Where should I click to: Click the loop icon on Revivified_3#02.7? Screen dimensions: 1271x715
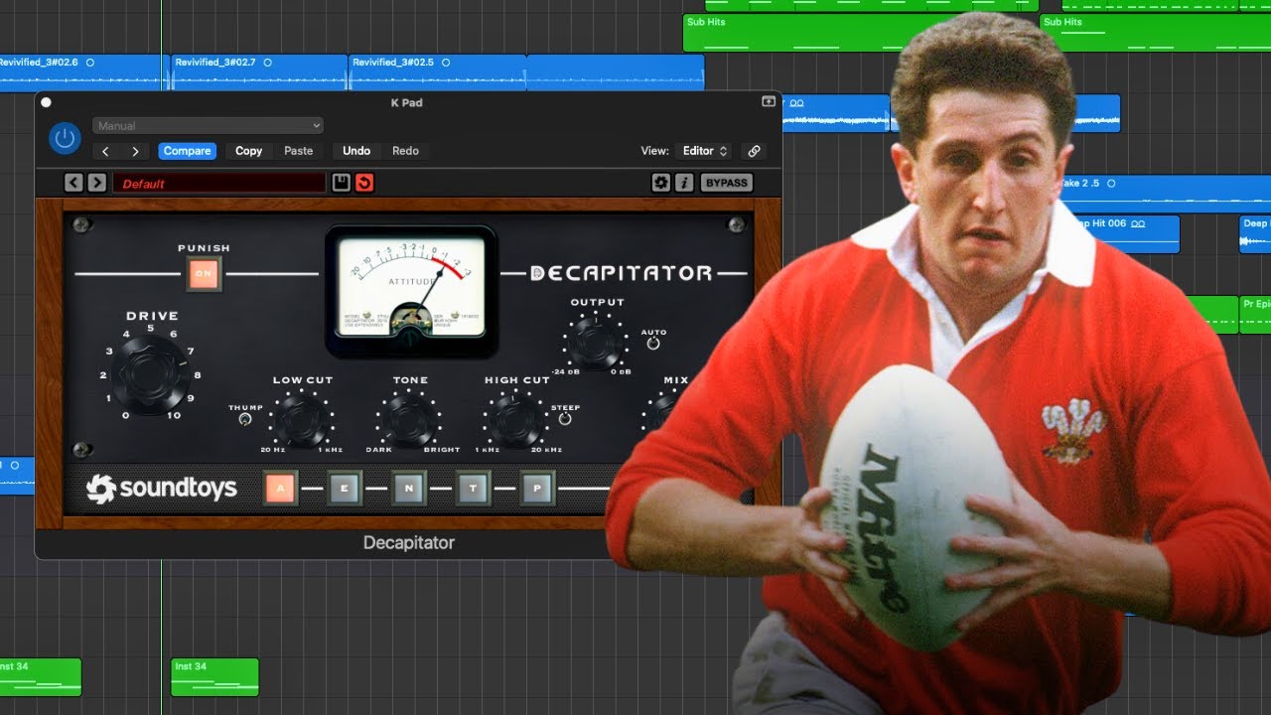click(x=267, y=63)
